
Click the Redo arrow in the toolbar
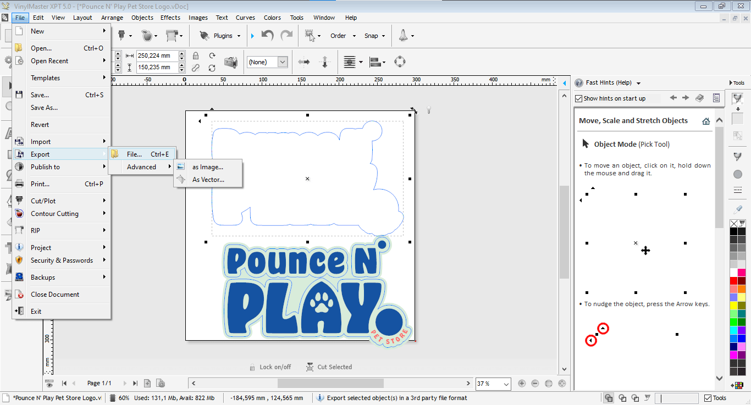pyautogui.click(x=286, y=36)
